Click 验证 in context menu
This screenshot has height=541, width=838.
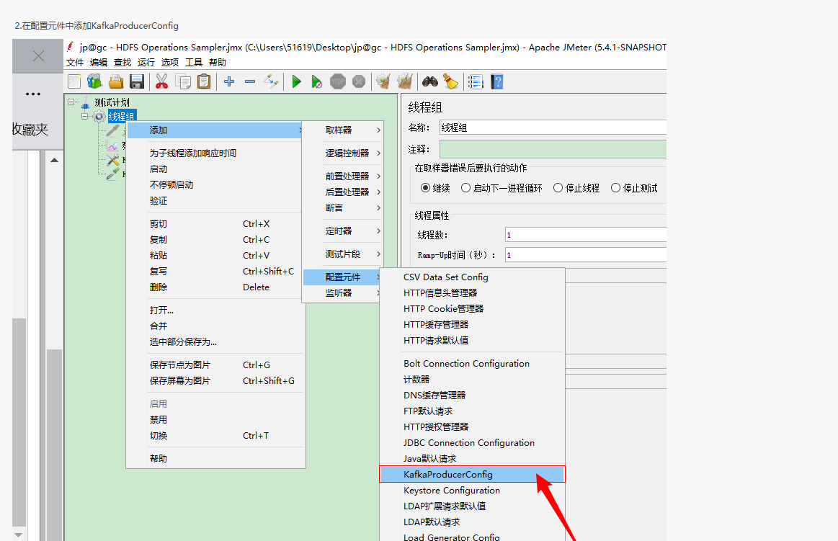(x=216, y=200)
